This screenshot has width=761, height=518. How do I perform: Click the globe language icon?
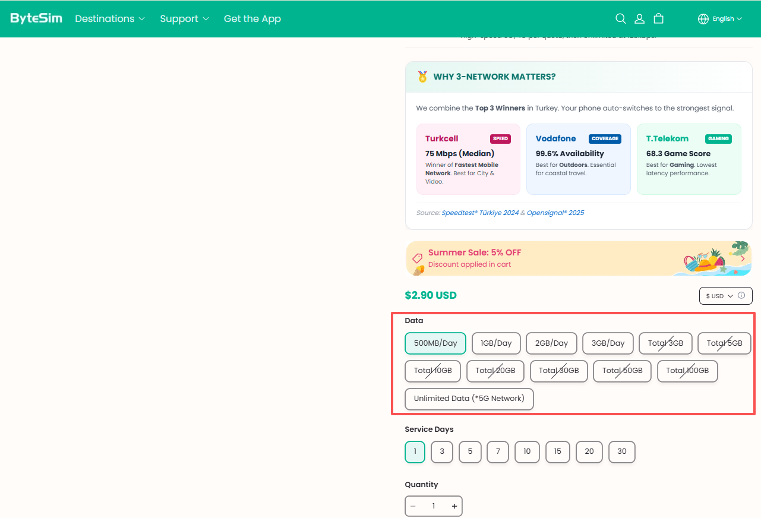703,18
